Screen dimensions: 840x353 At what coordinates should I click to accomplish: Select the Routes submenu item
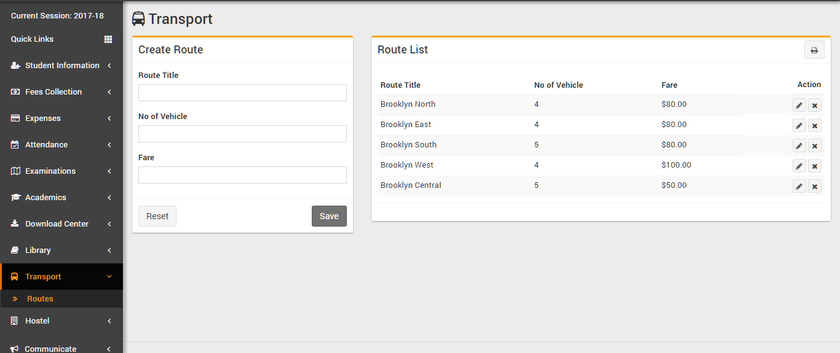tap(40, 299)
